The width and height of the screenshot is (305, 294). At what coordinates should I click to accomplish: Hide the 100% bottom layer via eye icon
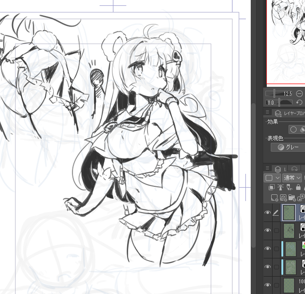(x=268, y=285)
